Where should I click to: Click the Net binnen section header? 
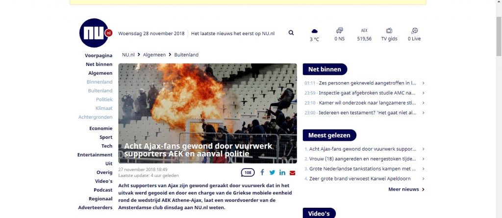tap(325, 69)
